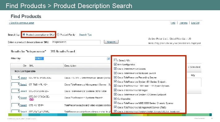Toggle the MSE 8000 Series Chassis Spares checkbox

(x=115, y=103)
